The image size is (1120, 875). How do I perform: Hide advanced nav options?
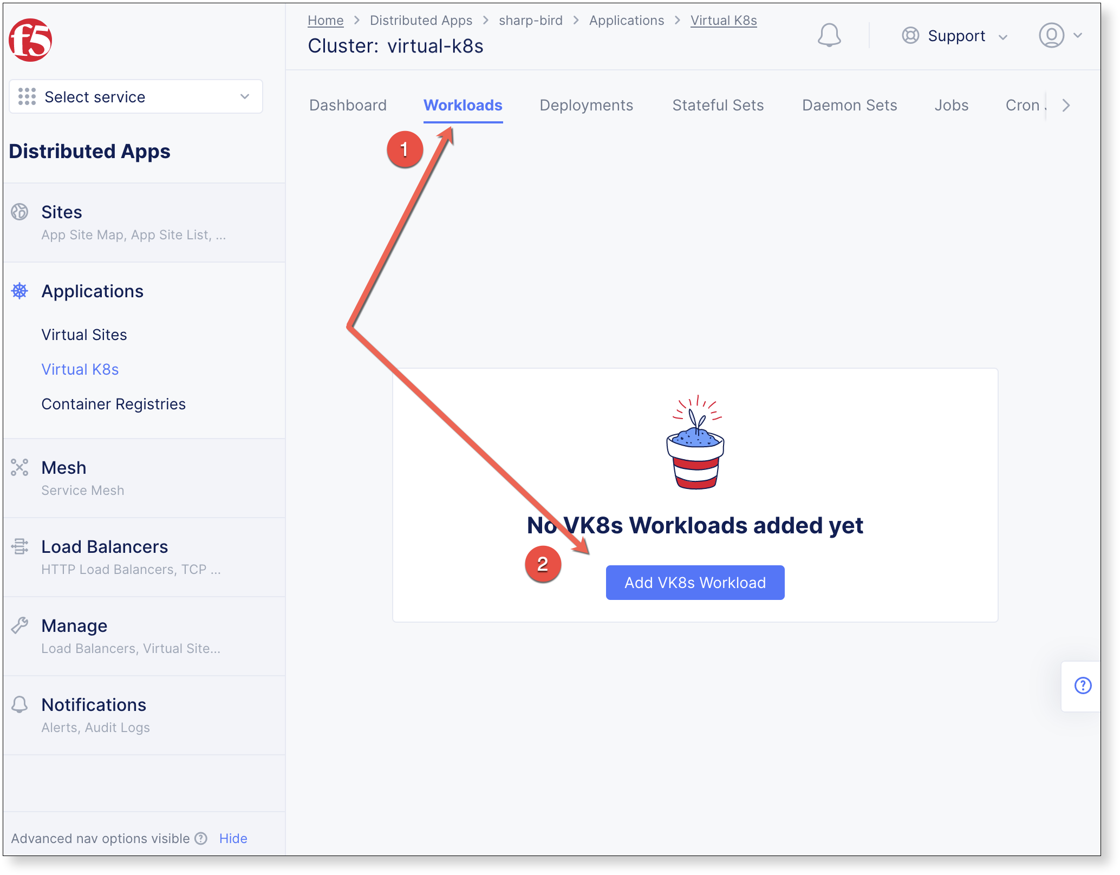pyautogui.click(x=233, y=838)
